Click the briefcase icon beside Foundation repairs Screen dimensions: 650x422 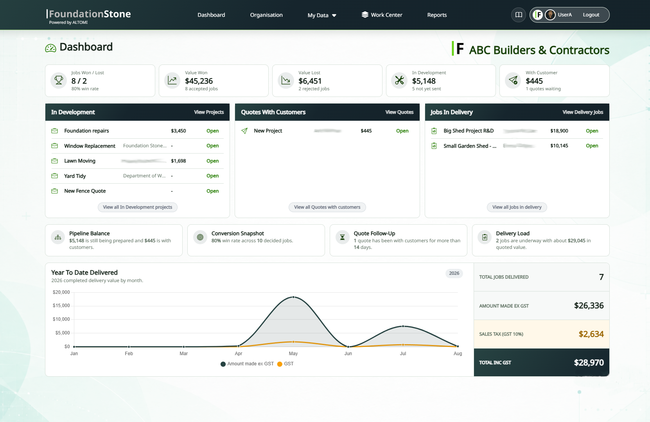(55, 131)
